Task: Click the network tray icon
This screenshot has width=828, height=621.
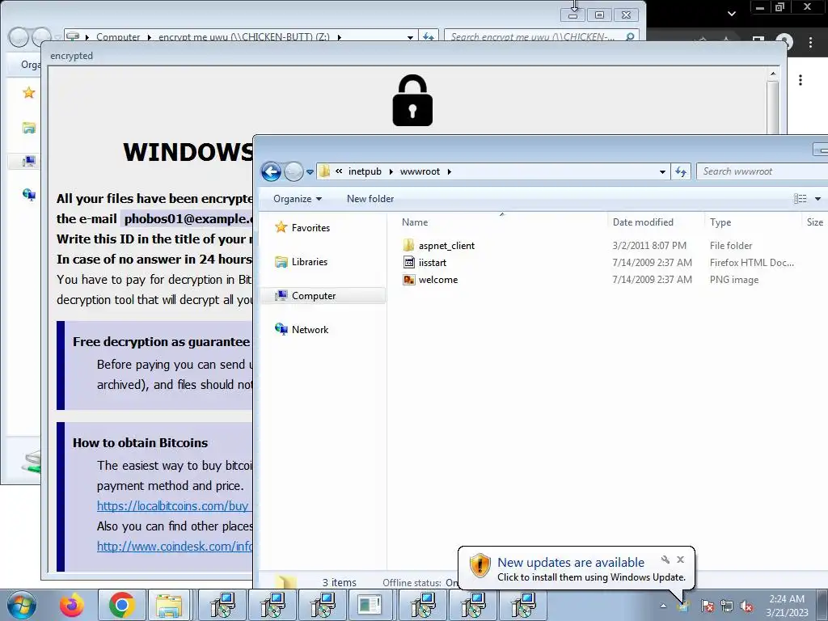Action: (727, 606)
